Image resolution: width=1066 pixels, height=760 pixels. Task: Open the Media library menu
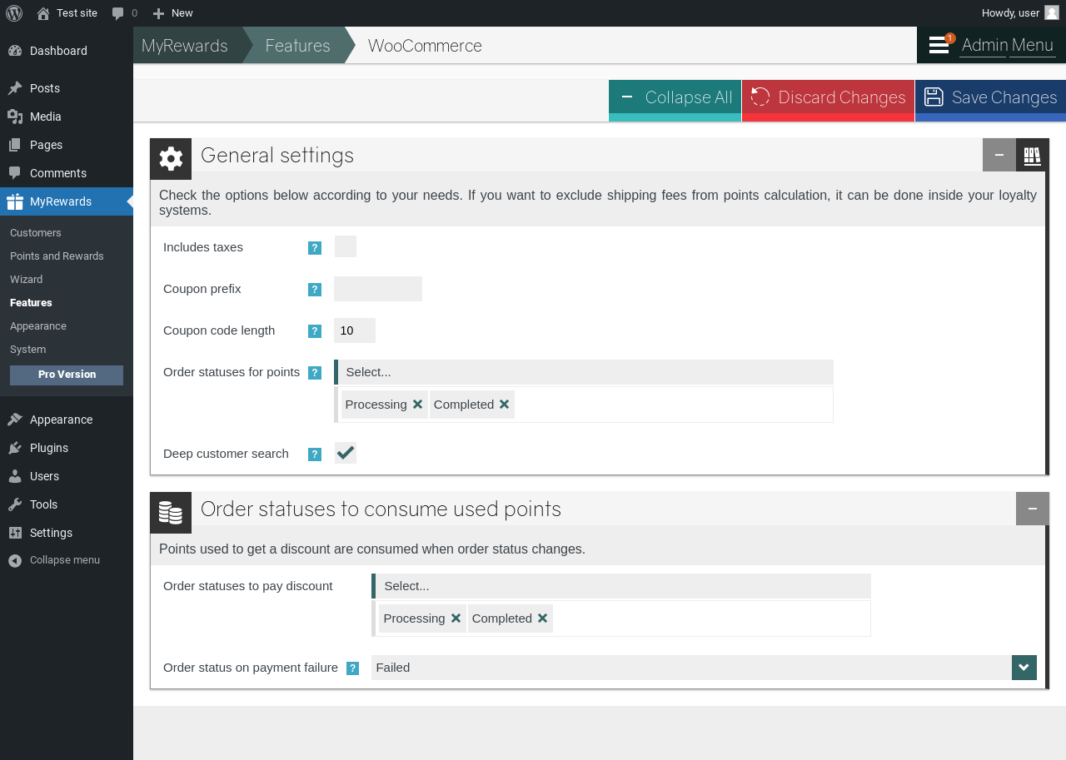[67, 117]
